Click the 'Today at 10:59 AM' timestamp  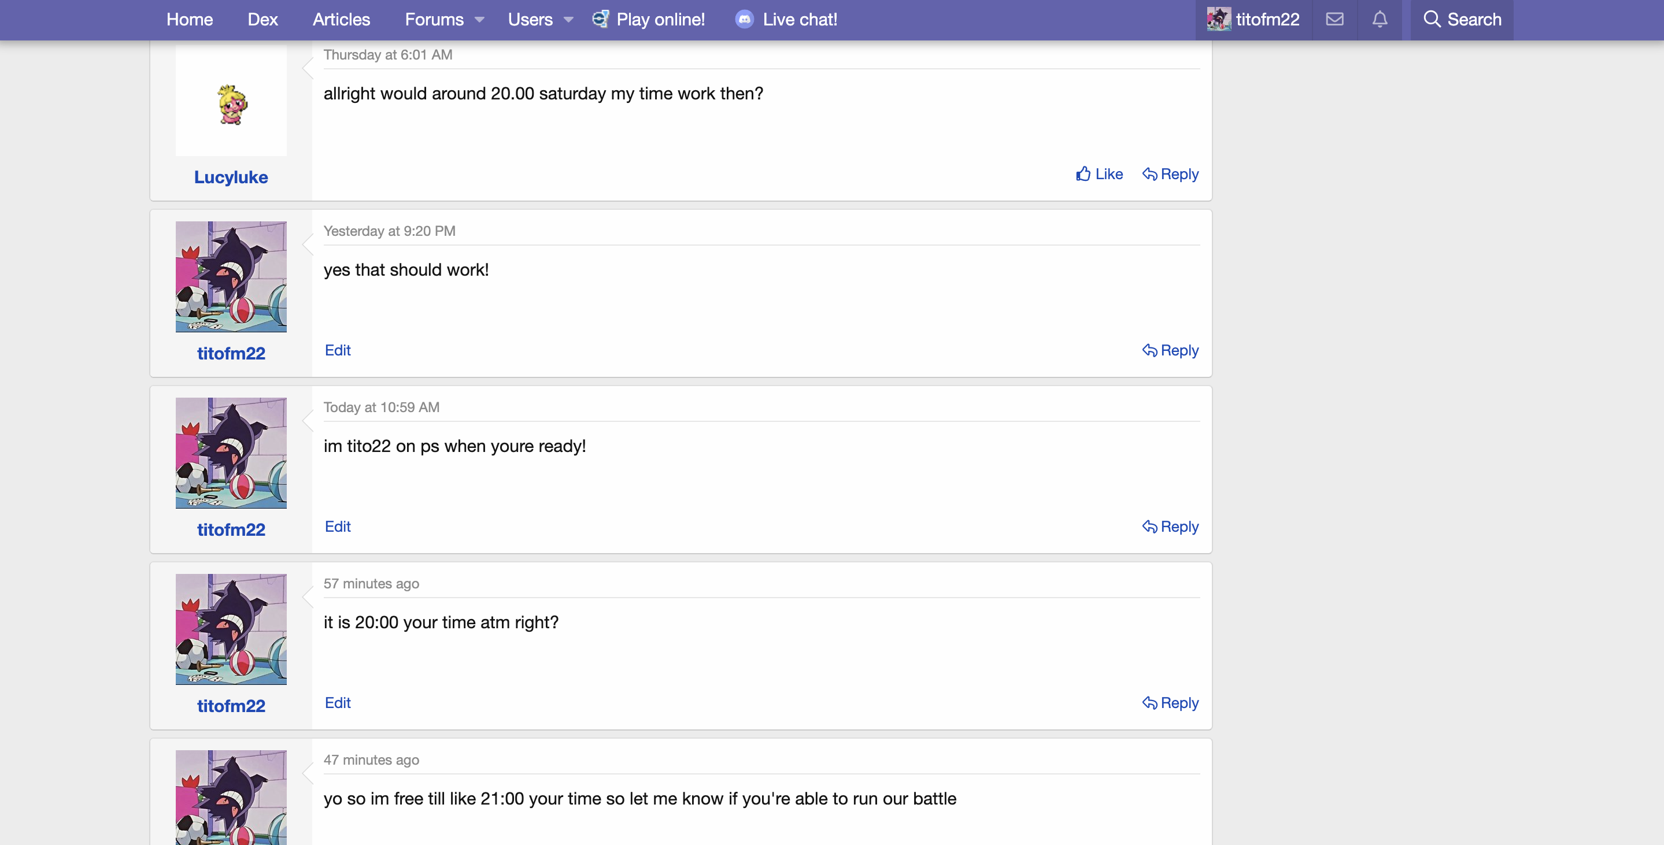pyautogui.click(x=381, y=407)
